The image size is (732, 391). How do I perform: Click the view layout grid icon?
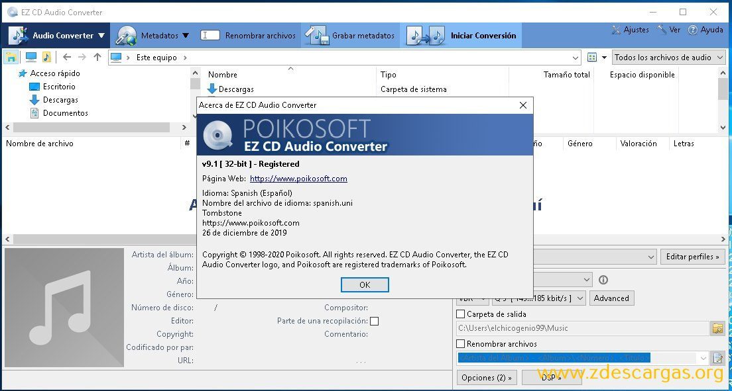pyautogui.click(x=592, y=58)
